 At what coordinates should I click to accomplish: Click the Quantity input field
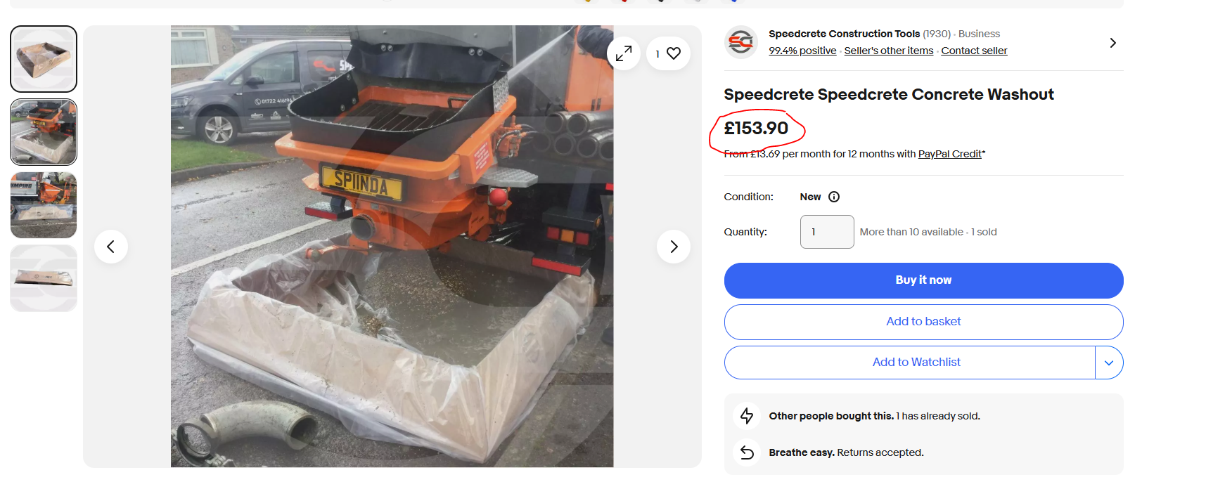click(827, 232)
